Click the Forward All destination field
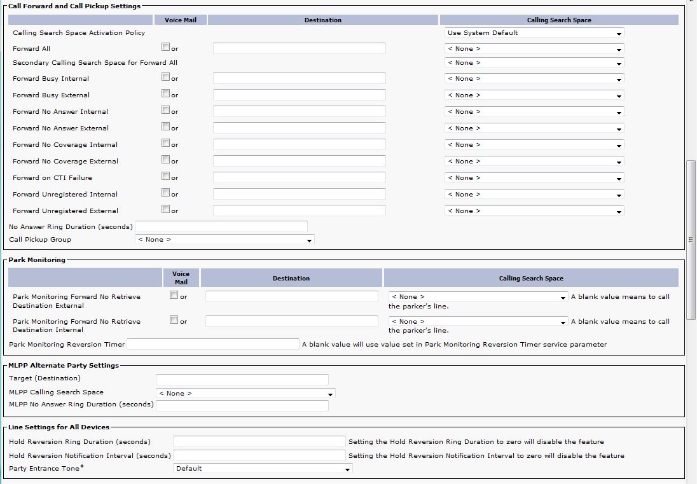 (x=299, y=49)
